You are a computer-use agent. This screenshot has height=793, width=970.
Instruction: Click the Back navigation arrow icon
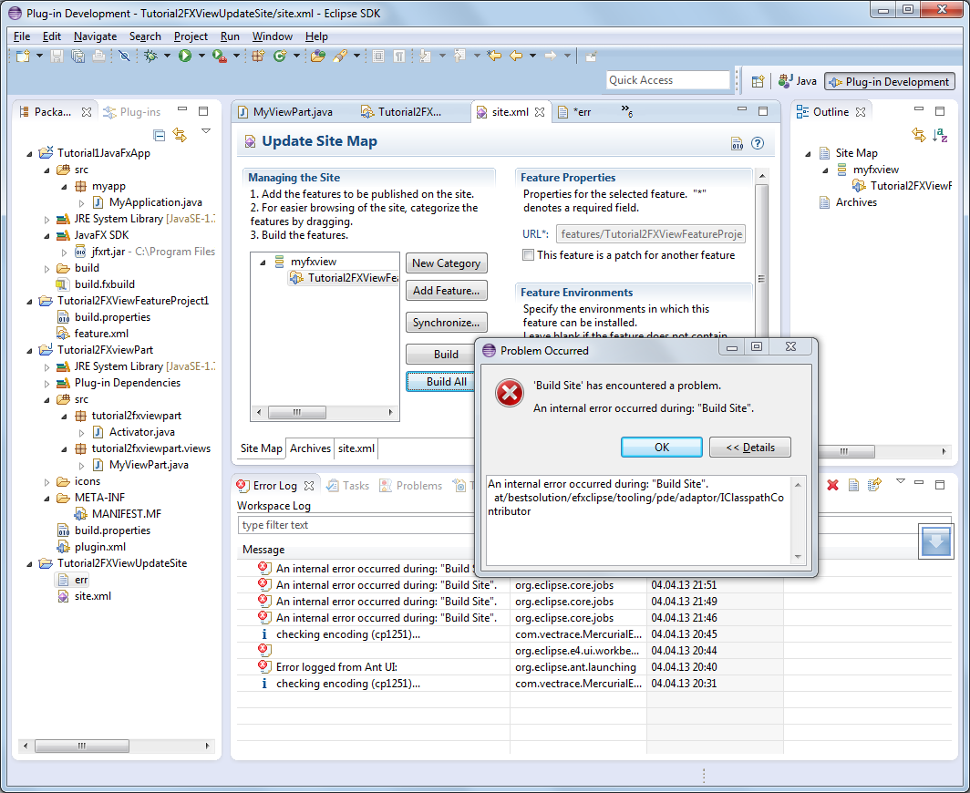[x=516, y=57]
